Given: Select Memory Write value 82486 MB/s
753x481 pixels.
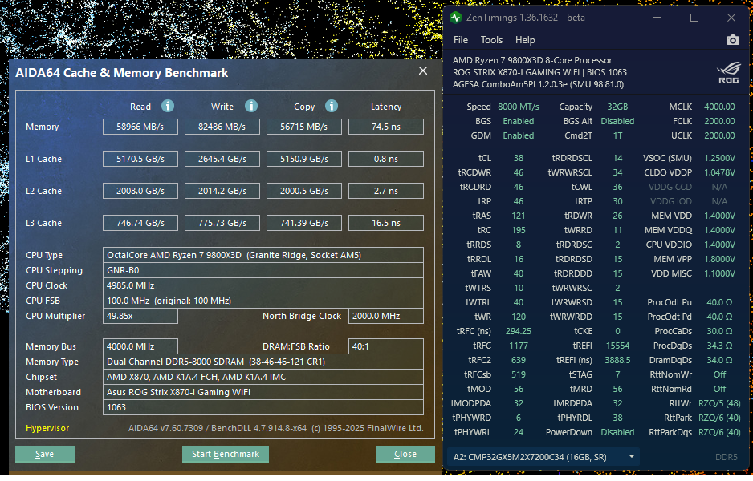Looking at the screenshot, I should (222, 127).
